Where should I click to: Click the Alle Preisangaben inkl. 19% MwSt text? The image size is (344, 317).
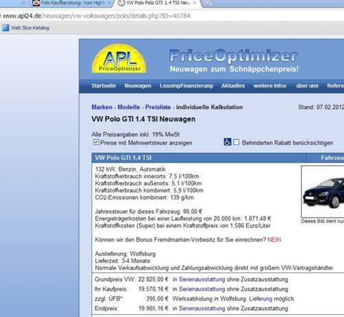pos(136,134)
